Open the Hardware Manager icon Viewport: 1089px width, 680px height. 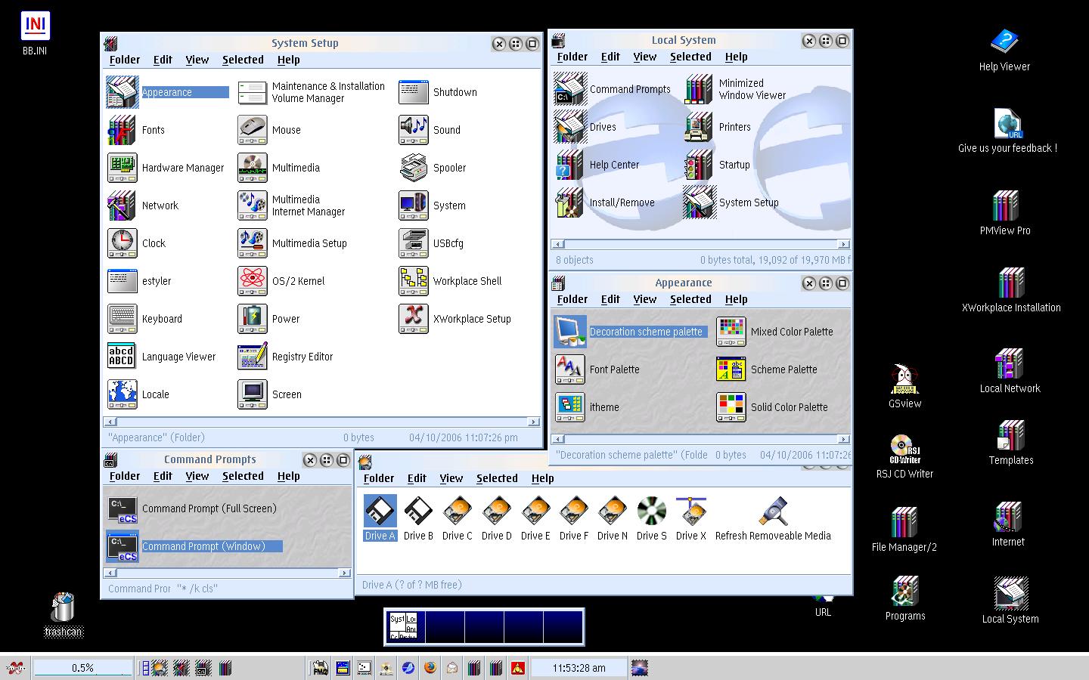point(122,168)
